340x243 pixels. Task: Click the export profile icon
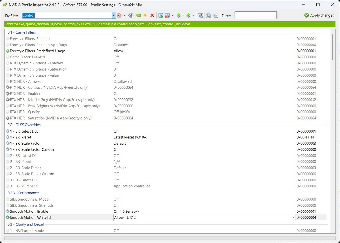click(179, 15)
